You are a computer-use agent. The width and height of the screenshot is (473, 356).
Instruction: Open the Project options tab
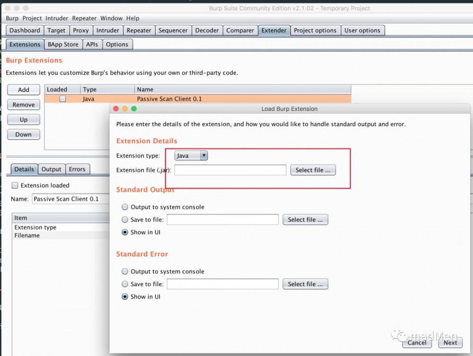(315, 30)
